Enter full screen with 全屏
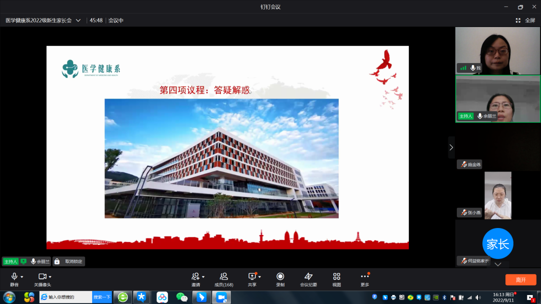This screenshot has height=304, width=541. click(526, 20)
